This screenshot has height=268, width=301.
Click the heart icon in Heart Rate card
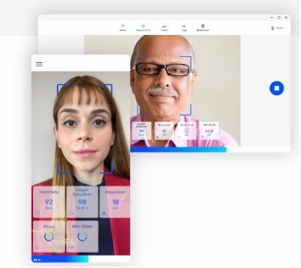click(x=38, y=213)
